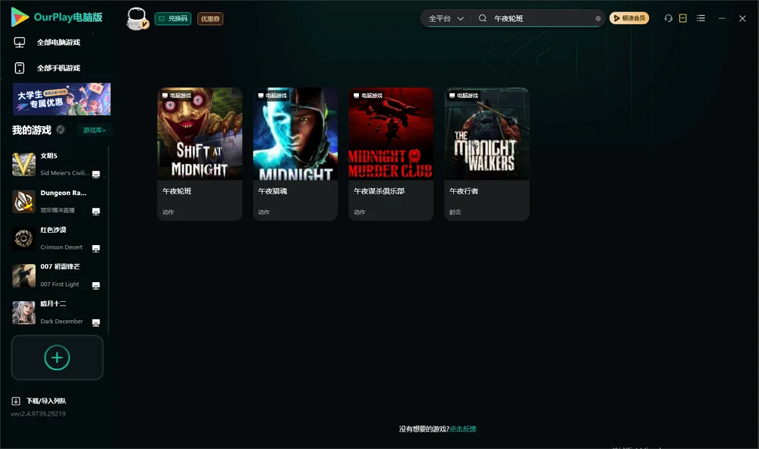Image resolution: width=759 pixels, height=449 pixels.
Task: Open the 游戏库 library link
Action: [x=94, y=130]
